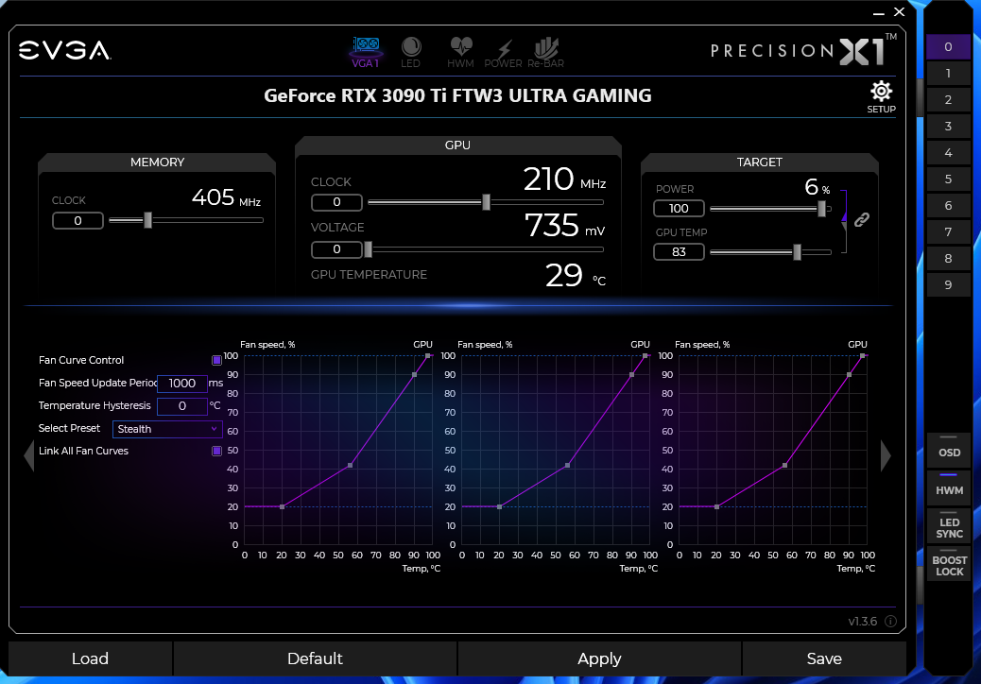Open the VGA 1 tab icon
This screenshot has width=981, height=684.
pos(366,52)
